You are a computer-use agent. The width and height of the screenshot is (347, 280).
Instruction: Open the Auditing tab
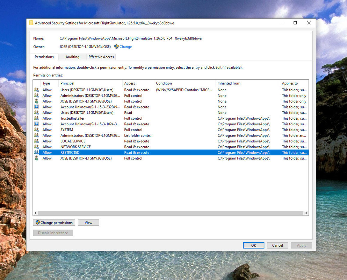tap(72, 57)
